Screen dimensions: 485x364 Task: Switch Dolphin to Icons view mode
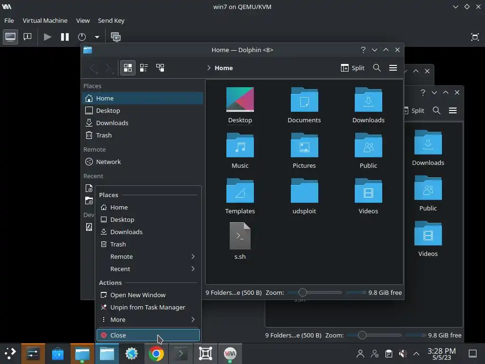point(128,68)
